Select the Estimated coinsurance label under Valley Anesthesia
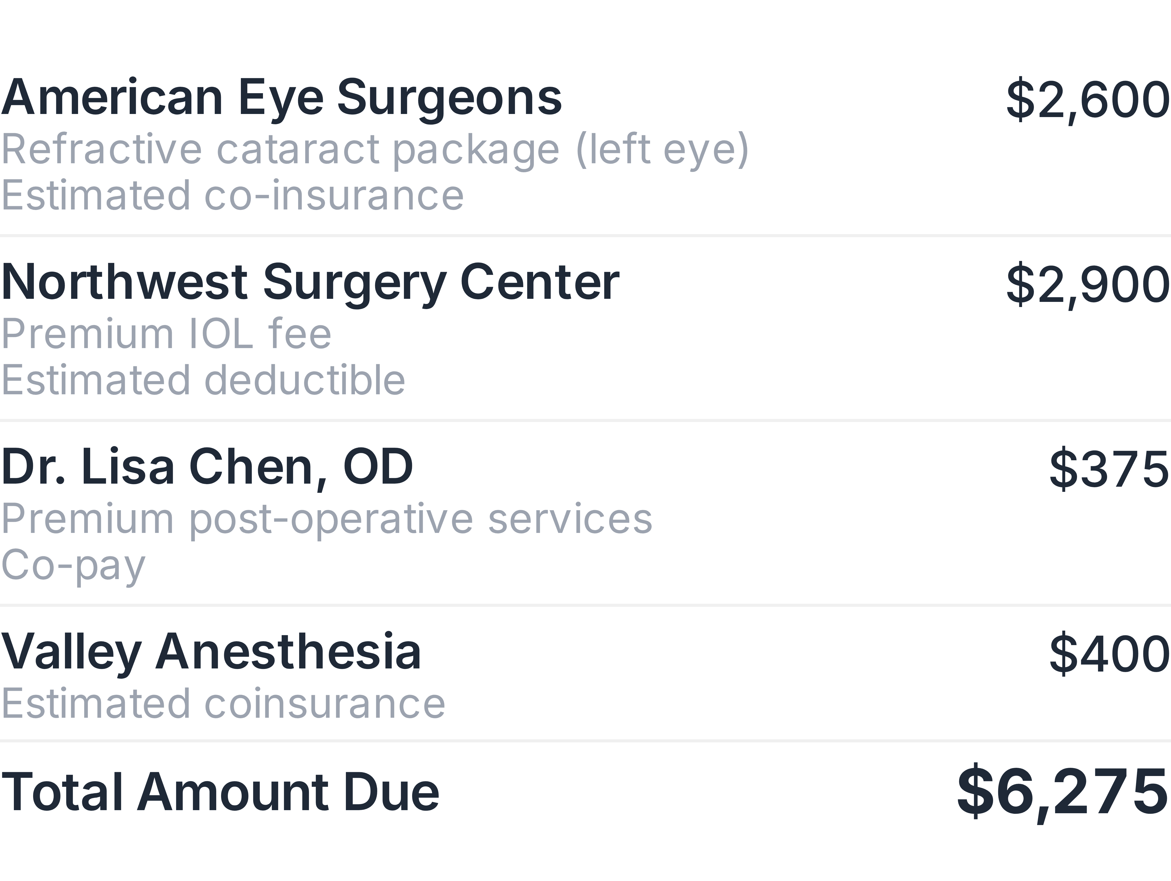This screenshot has width=1171, height=881. (x=223, y=704)
